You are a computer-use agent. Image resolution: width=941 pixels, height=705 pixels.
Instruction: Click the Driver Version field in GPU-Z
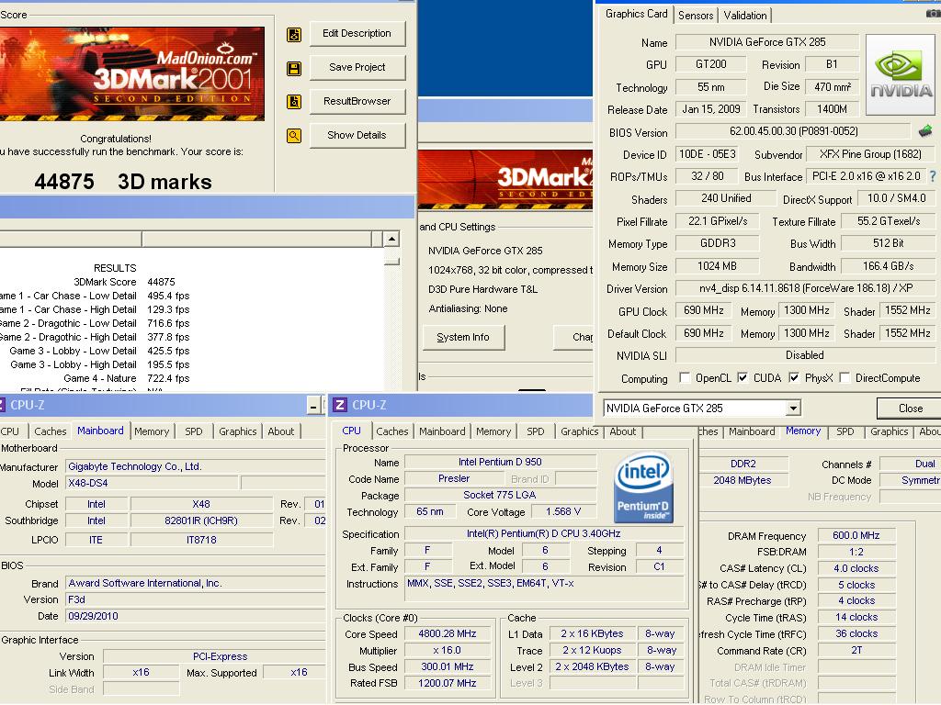pyautogui.click(x=805, y=288)
